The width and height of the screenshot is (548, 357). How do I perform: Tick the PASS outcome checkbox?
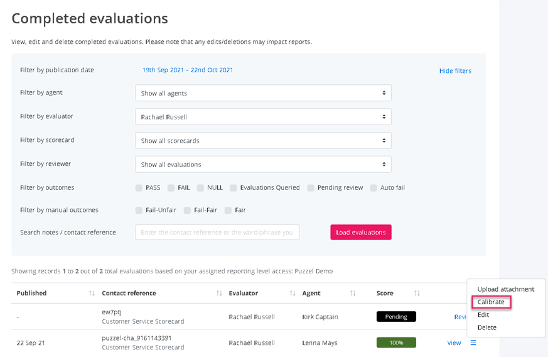[139, 188]
